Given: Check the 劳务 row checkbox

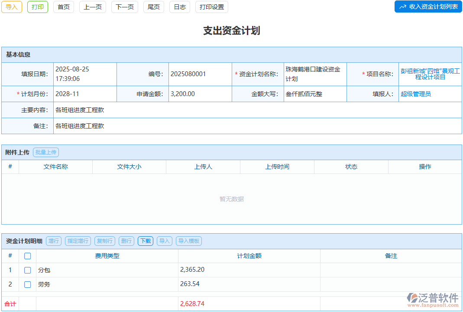Looking at the screenshot, I should (x=28, y=284).
